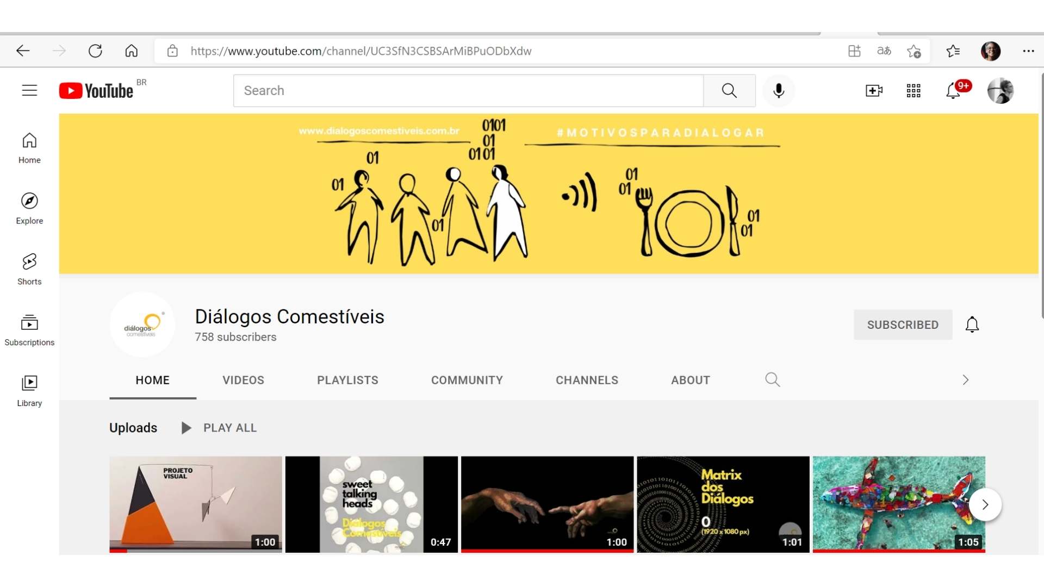
Task: Open Explore in the sidebar
Action: click(x=29, y=209)
